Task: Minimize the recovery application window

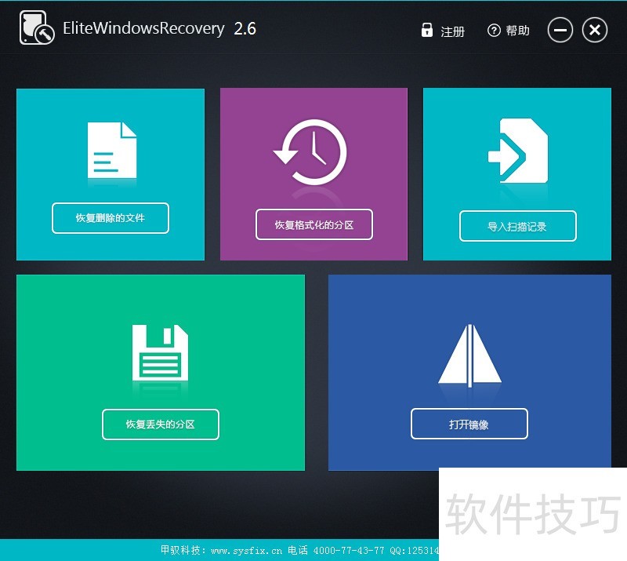Action: [x=560, y=31]
